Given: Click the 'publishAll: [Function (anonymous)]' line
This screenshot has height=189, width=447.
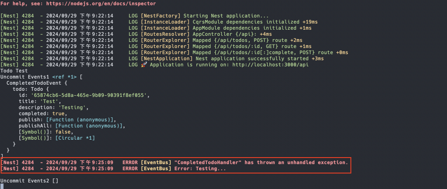Looking at the screenshot, I should (72, 126).
